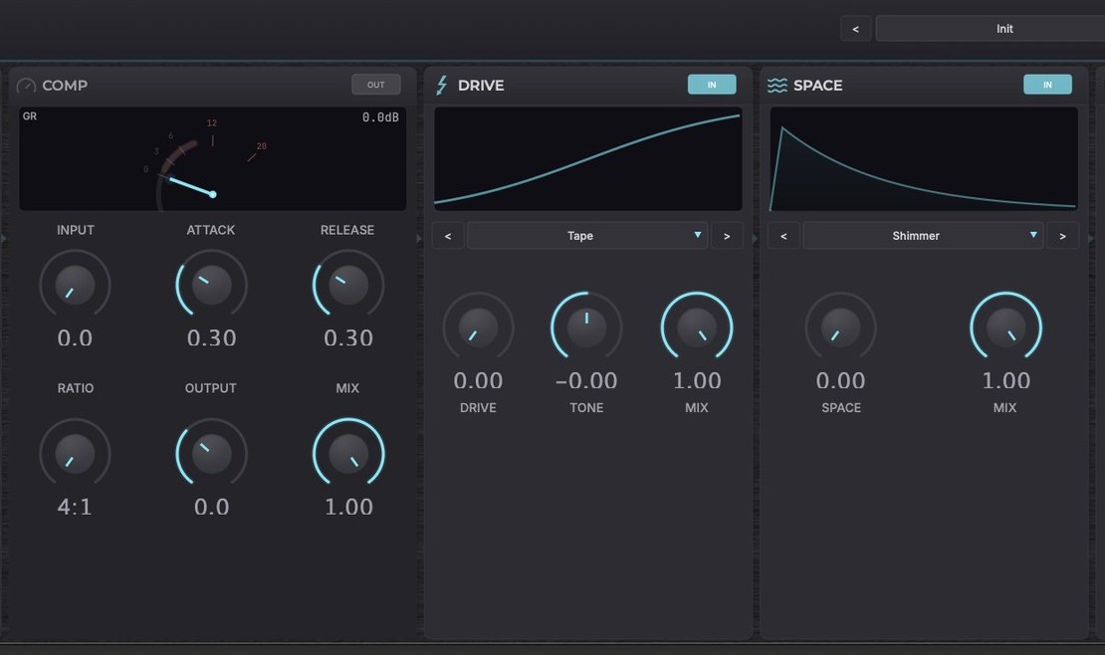The image size is (1105, 655).
Task: Click the COMP OUTPUT knob
Action: point(211,453)
